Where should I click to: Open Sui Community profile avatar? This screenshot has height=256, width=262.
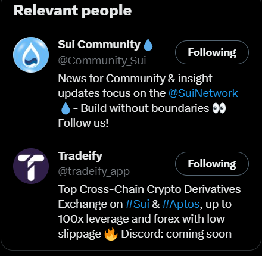[x=31, y=55]
